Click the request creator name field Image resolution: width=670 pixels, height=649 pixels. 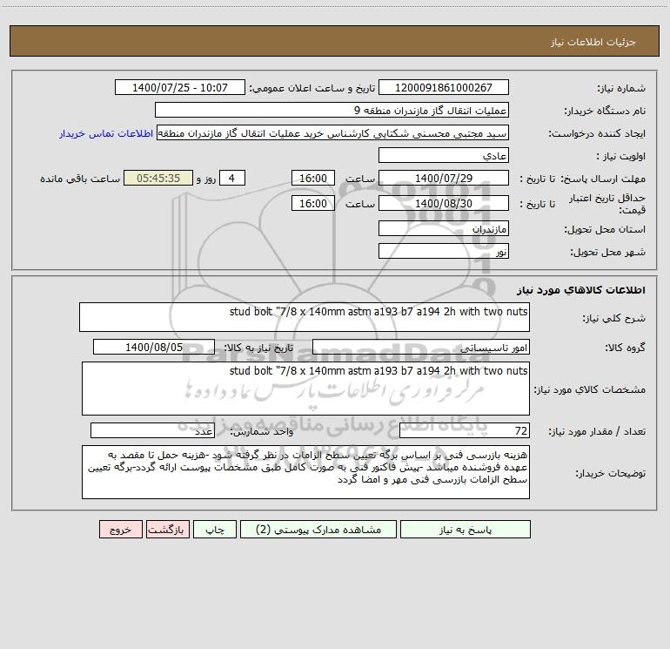pyautogui.click(x=333, y=133)
